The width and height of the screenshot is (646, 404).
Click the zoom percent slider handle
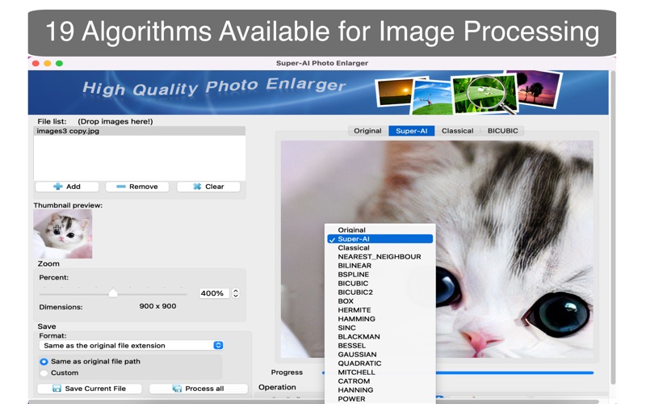click(113, 293)
